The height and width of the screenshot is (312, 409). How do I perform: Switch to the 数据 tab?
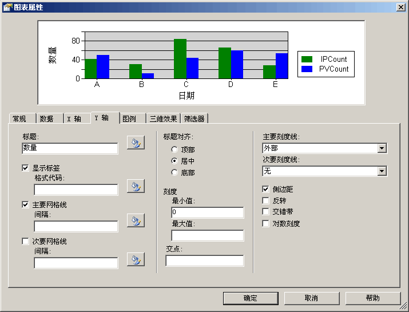(x=50, y=119)
